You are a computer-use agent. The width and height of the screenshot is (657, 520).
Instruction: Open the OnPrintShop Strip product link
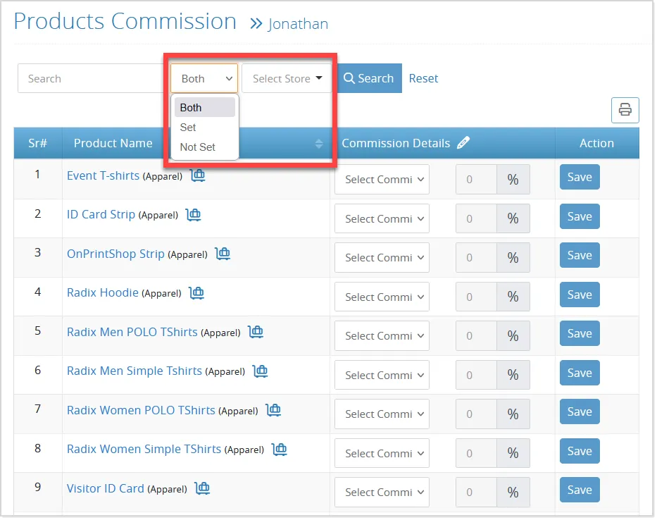(115, 254)
